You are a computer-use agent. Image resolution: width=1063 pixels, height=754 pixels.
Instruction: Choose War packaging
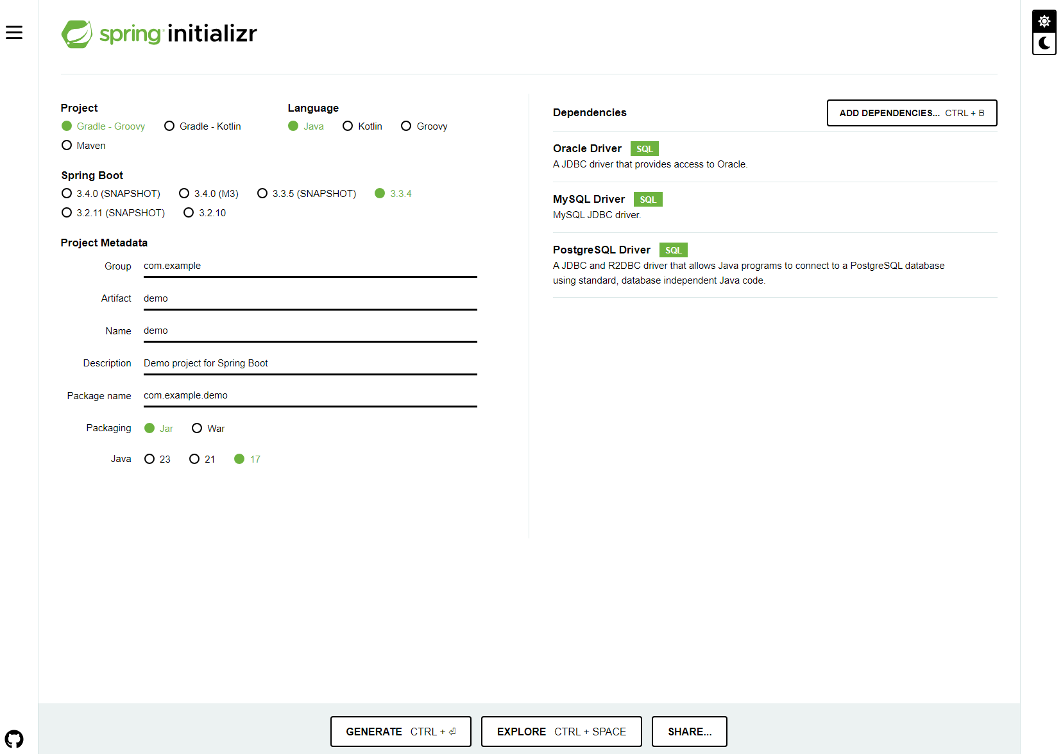pos(208,429)
